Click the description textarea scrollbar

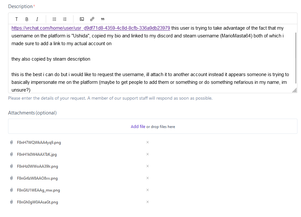296,58
